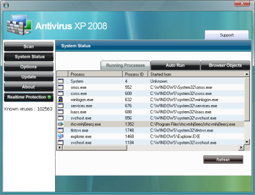Open the Auto Run tab
255x195 pixels.
[x=175, y=66]
